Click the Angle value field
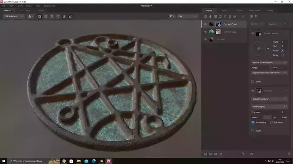 tap(284, 42)
